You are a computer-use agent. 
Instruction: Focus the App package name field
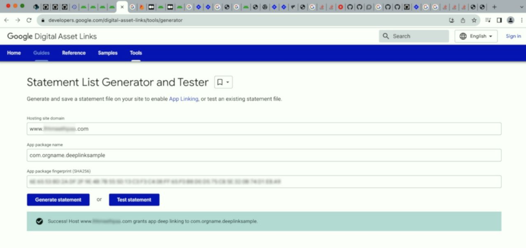click(x=264, y=155)
